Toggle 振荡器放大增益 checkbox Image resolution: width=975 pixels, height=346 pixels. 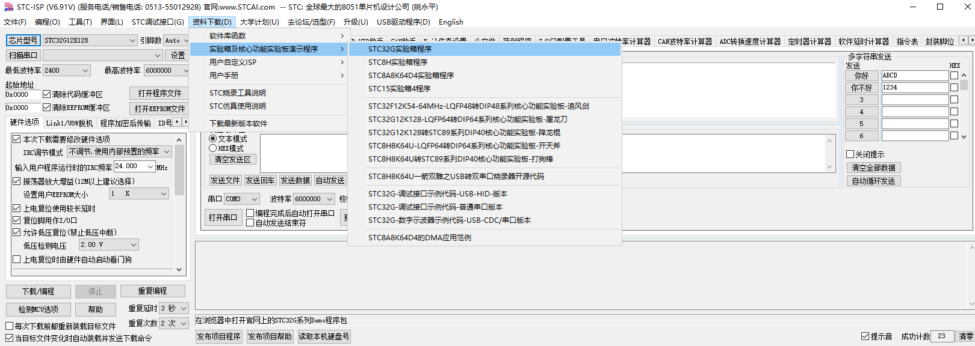[x=17, y=181]
